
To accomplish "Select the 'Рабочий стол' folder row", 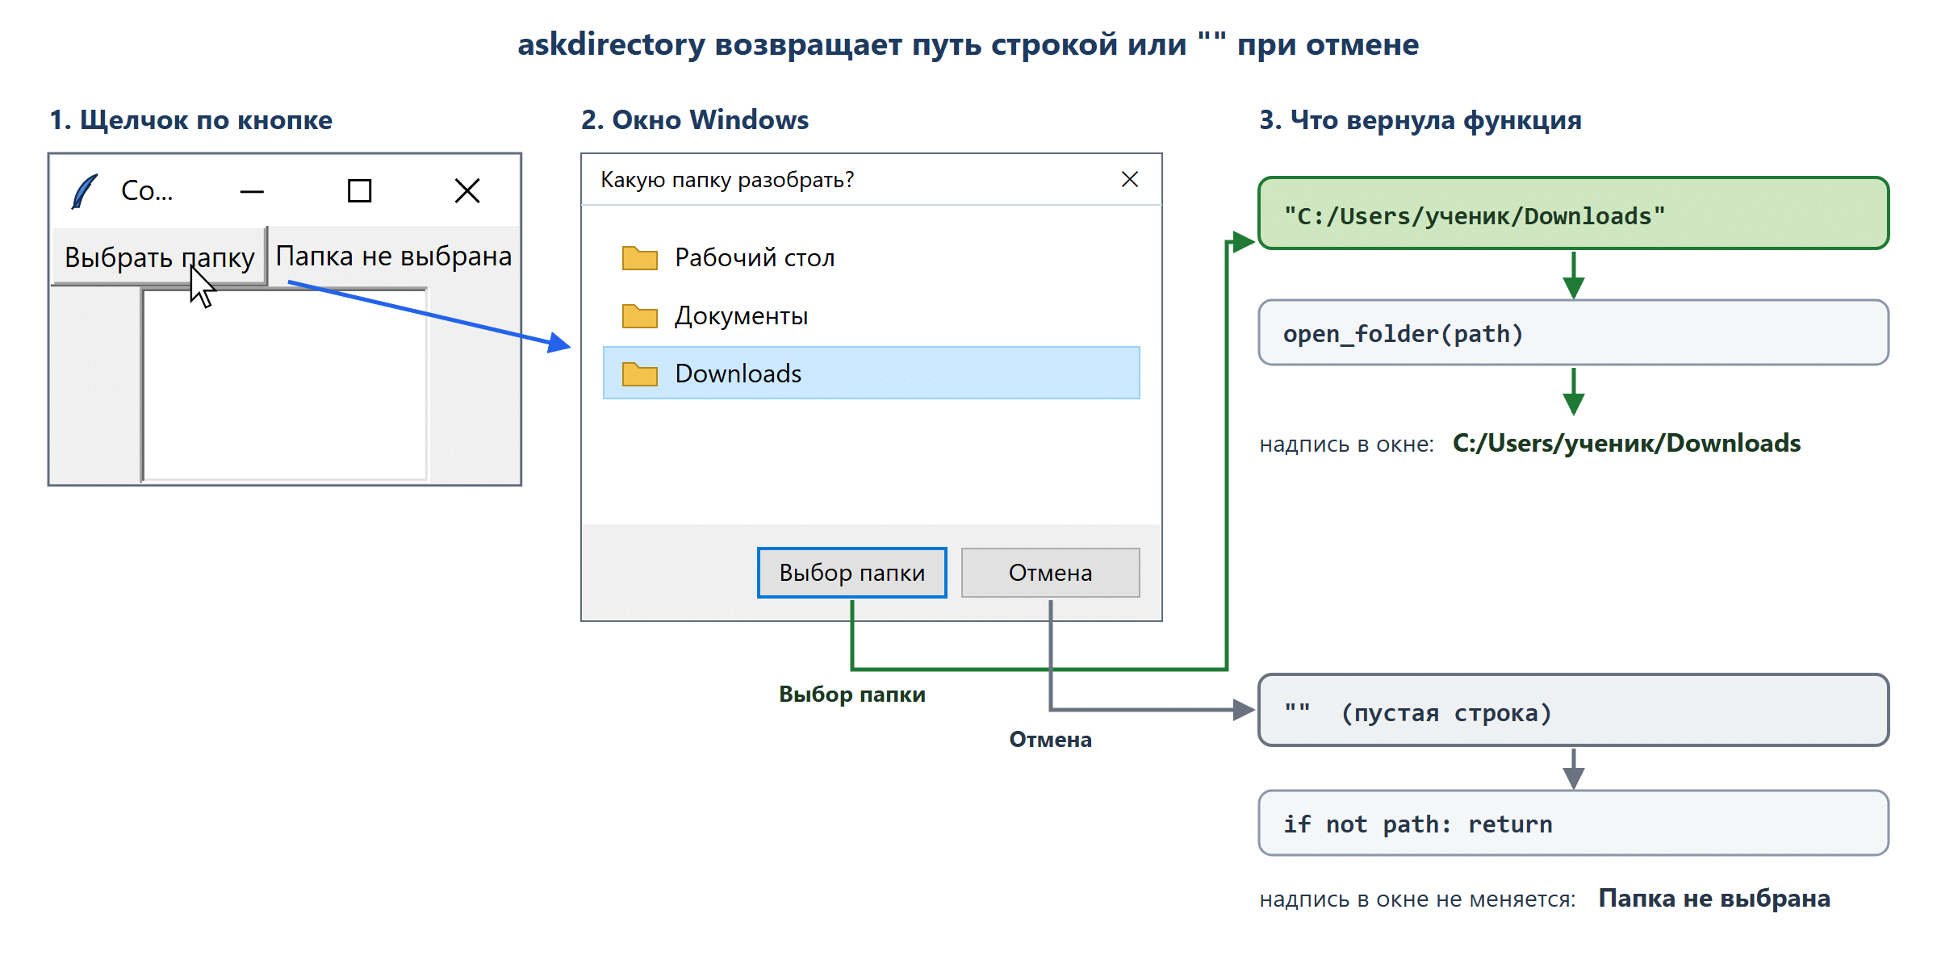I will click(872, 257).
